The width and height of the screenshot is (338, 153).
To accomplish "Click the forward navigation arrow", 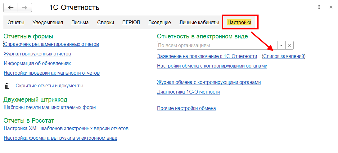I will coord(25,7).
